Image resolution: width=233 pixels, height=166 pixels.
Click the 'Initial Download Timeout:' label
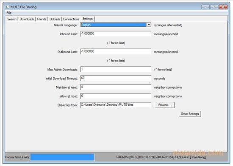coord(61,79)
